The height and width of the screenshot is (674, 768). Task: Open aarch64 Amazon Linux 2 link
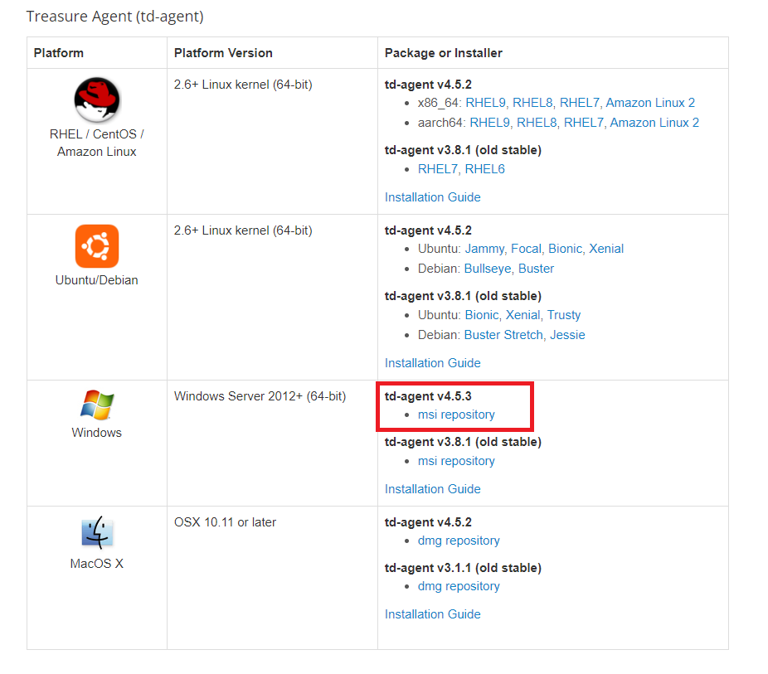click(654, 123)
